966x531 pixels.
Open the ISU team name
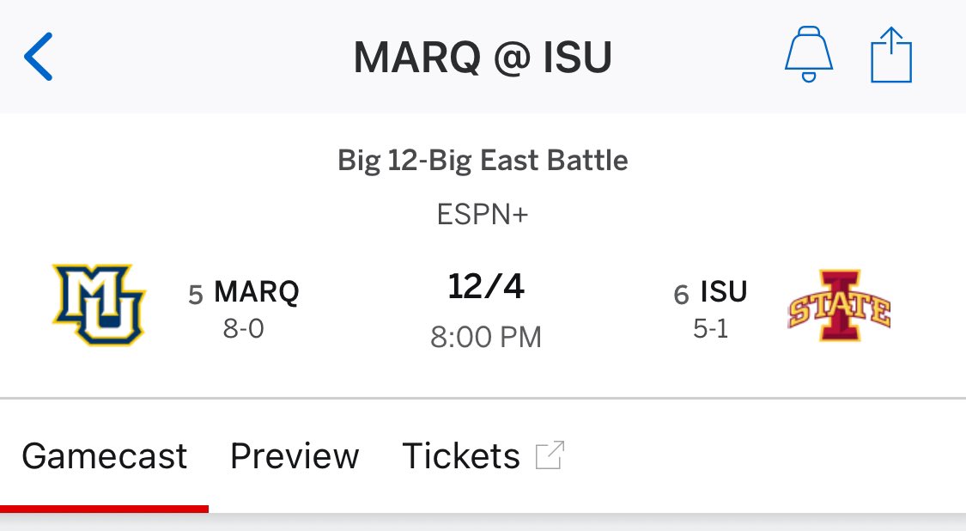pos(723,292)
